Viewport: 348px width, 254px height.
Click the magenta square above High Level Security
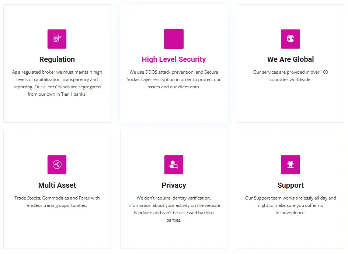[174, 39]
